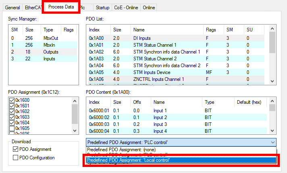The height and width of the screenshot is (173, 287).
Task: Toggle the 0x1601 PDO assignment checkbox
Action: [x=12, y=106]
